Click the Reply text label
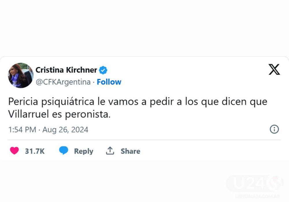Viewport: 289px width, 202px height. coord(83,151)
